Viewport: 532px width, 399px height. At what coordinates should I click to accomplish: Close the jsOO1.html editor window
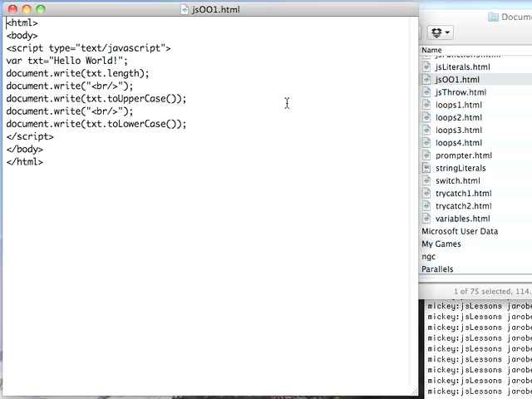12,9
